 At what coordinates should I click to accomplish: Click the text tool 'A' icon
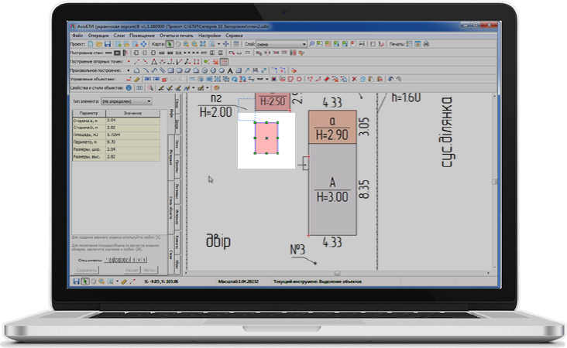(x=231, y=70)
